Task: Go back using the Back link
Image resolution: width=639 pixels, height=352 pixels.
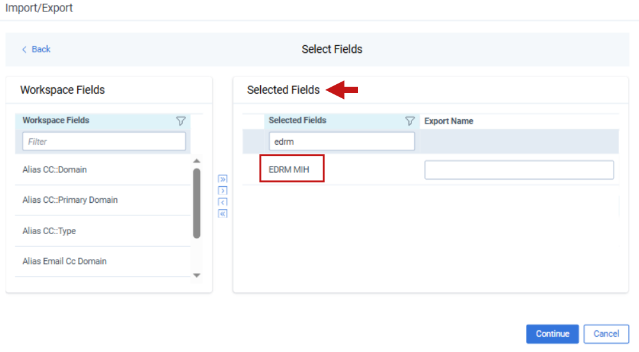Action: (36, 49)
